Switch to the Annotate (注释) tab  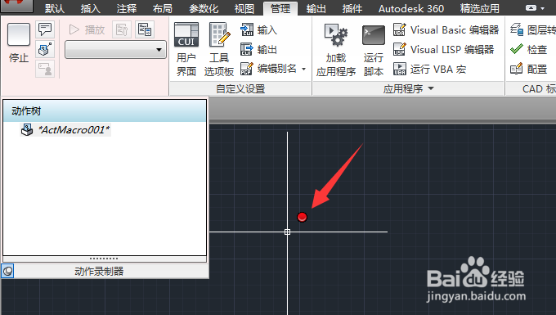[127, 8]
